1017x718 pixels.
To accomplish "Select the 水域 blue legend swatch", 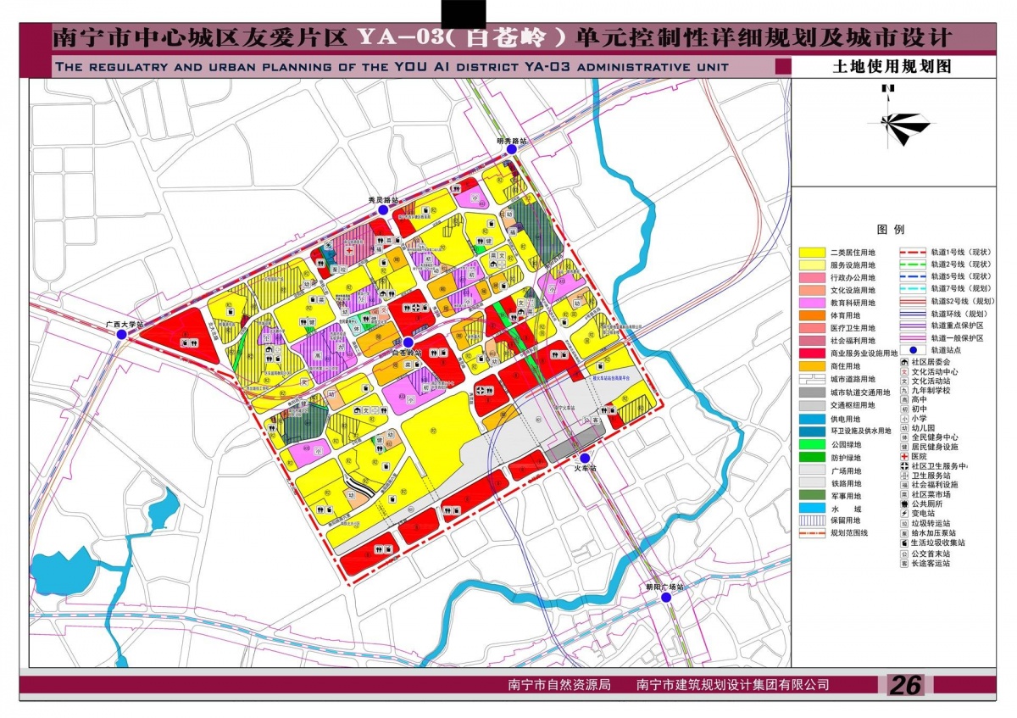I will (813, 508).
